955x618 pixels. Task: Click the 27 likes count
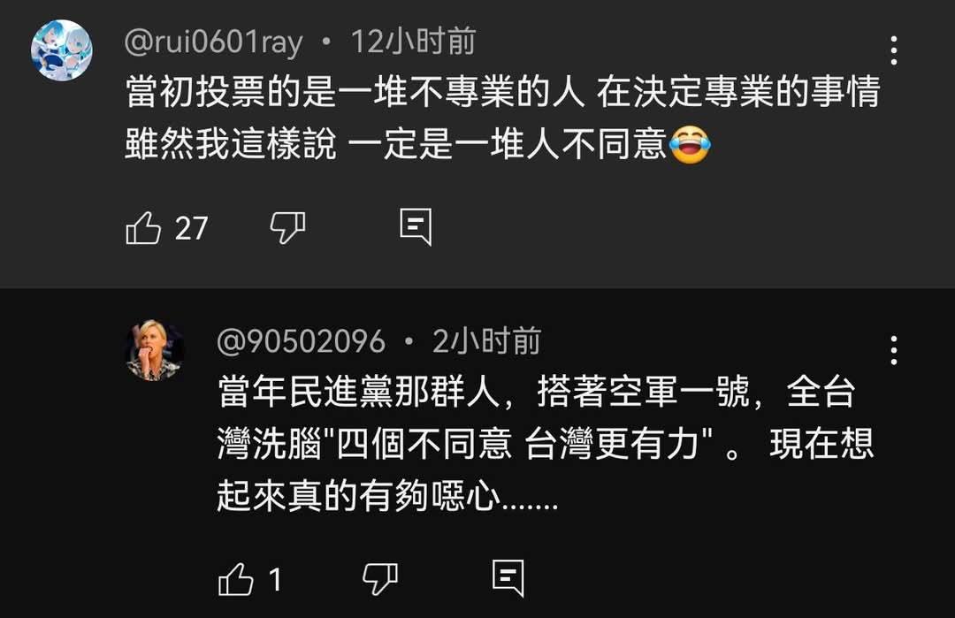tap(191, 229)
